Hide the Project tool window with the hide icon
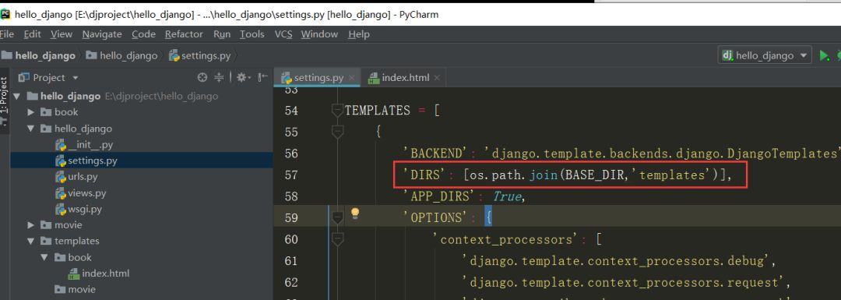Image resolution: width=841 pixels, height=300 pixels. [263, 77]
